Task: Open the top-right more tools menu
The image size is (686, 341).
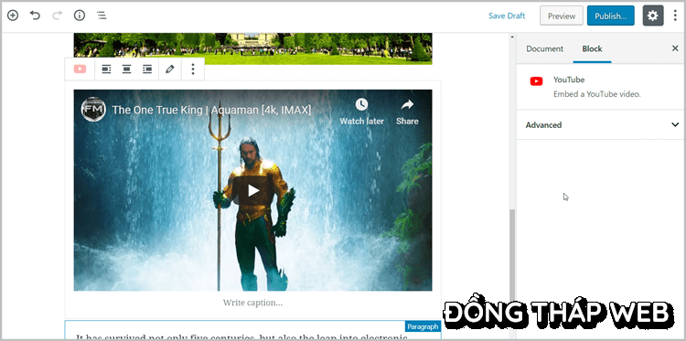Action: [676, 16]
